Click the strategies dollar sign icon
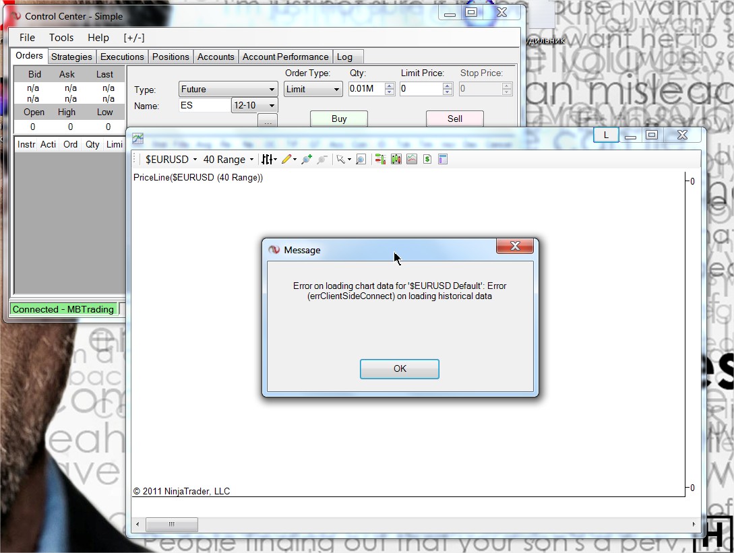734x553 pixels. click(x=427, y=160)
